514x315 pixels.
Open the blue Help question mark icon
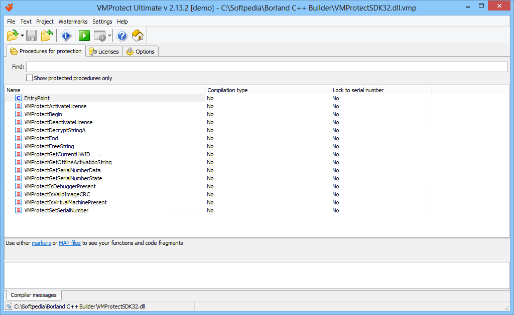click(122, 36)
